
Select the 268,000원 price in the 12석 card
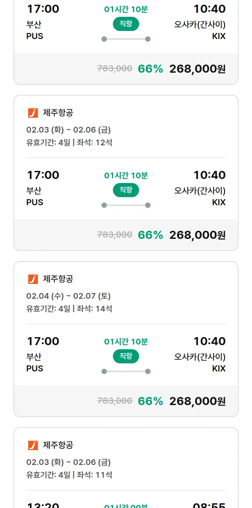pyautogui.click(x=197, y=235)
